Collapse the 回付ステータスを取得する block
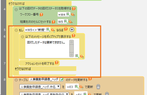This screenshot has width=147, height=95. (16, 9)
